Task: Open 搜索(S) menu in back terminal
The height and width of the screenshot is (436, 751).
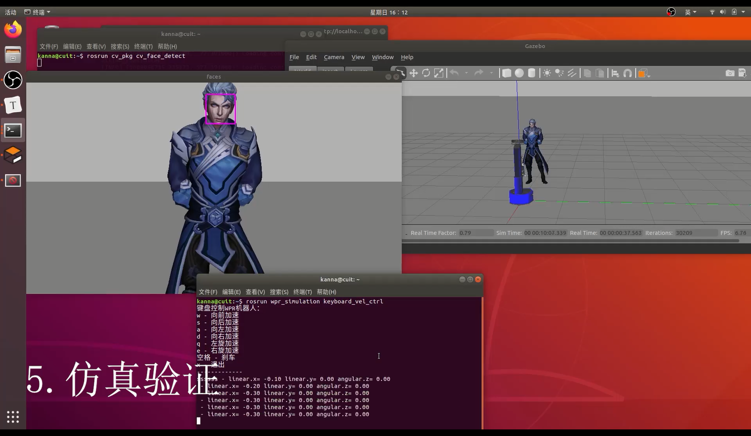Action: [120, 47]
